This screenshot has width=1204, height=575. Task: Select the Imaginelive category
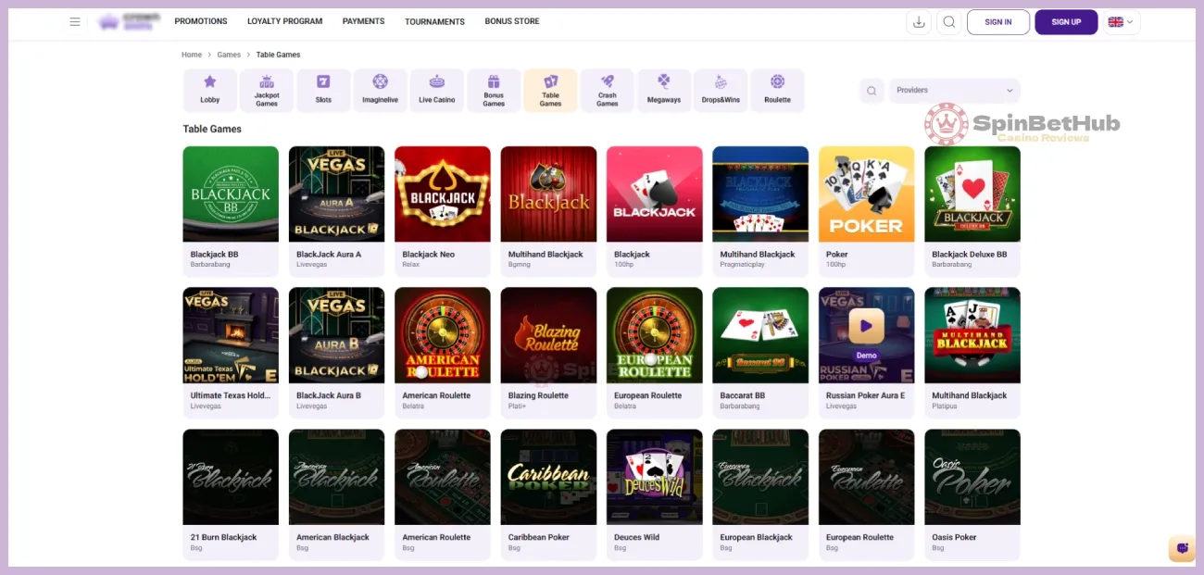(380, 91)
